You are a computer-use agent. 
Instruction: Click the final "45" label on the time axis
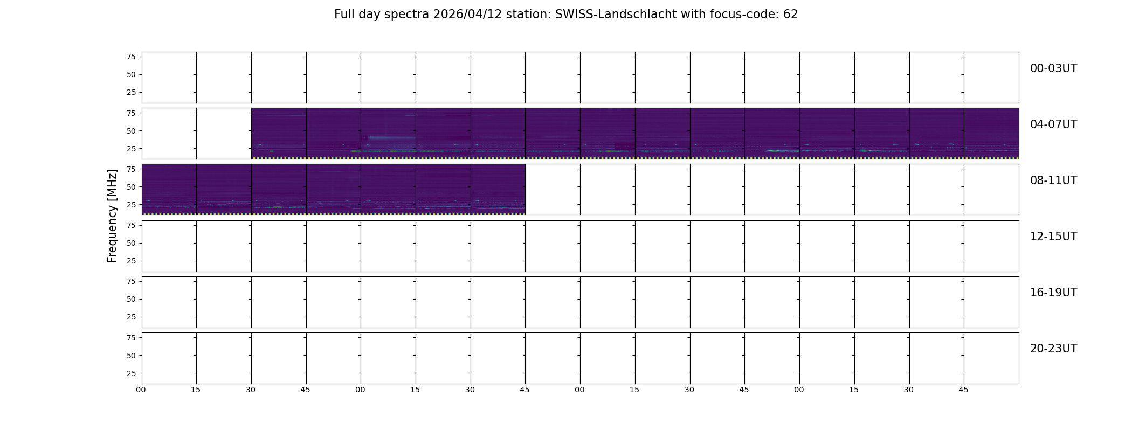(963, 390)
